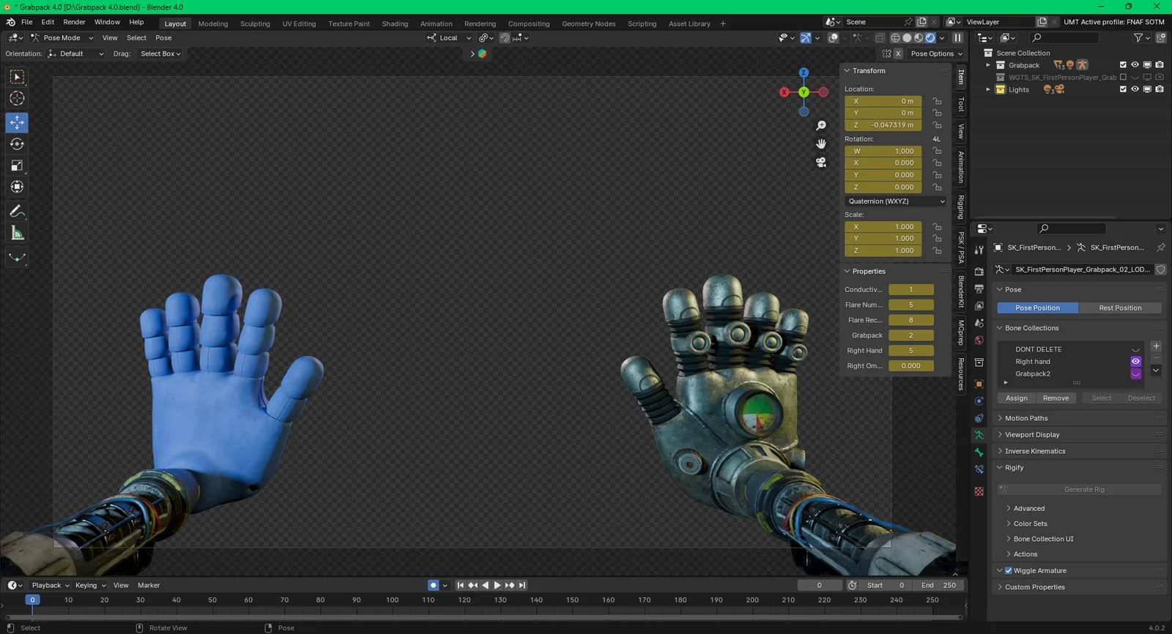This screenshot has width=1172, height=634.
Task: Activate the Move tool
Action: coord(17,122)
